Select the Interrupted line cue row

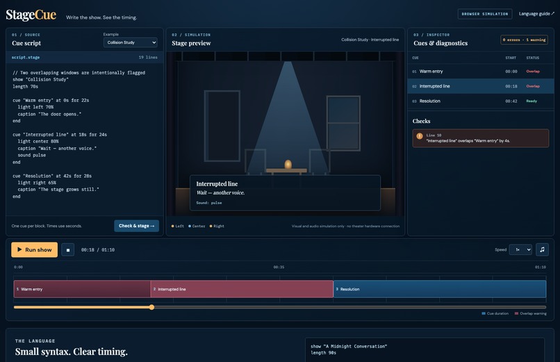point(481,86)
